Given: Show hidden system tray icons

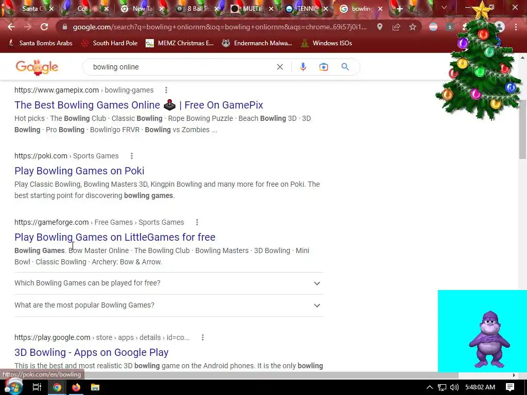Looking at the screenshot, I should (429, 387).
